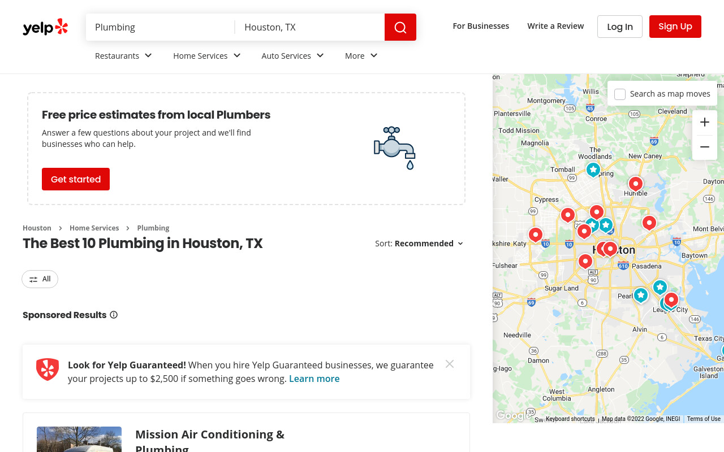Enable Search as map moves checkbox
This screenshot has width=724, height=452.
point(620,94)
